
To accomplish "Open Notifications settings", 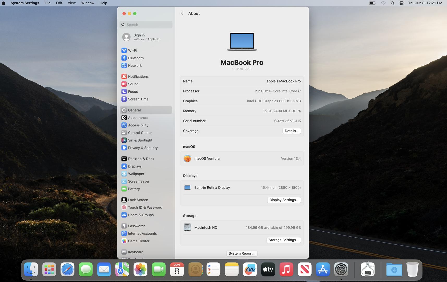I will [x=146, y=77].
